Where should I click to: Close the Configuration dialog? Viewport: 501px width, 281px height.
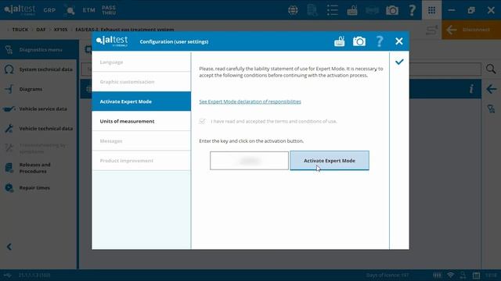click(398, 41)
